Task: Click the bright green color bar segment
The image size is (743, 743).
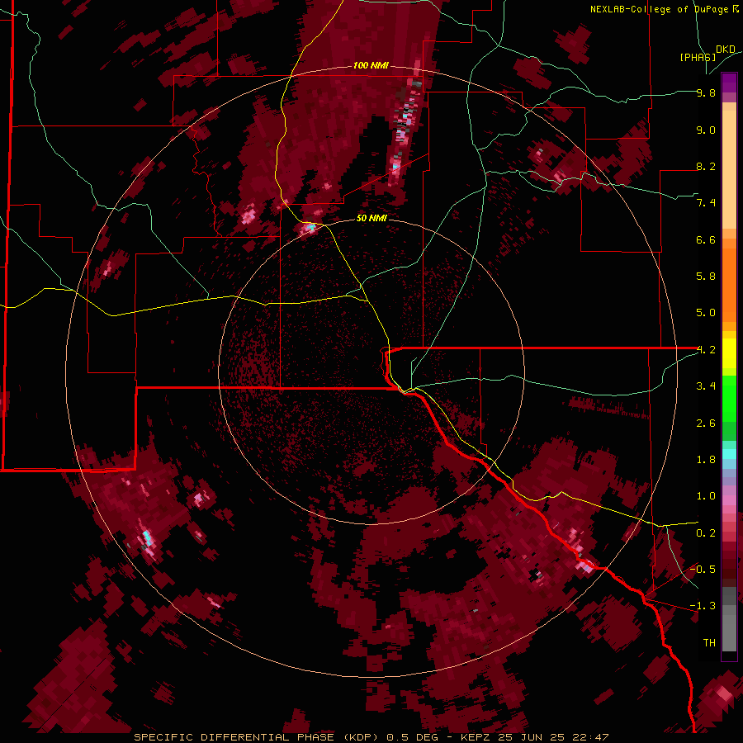Action: (729, 398)
